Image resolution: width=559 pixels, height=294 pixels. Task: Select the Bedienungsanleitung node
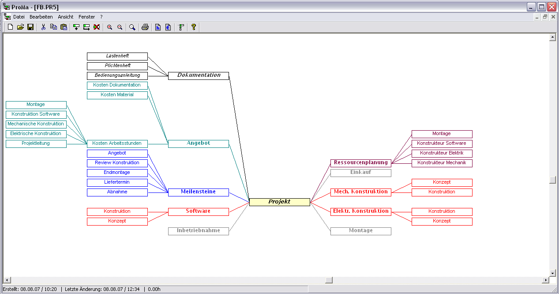click(117, 76)
